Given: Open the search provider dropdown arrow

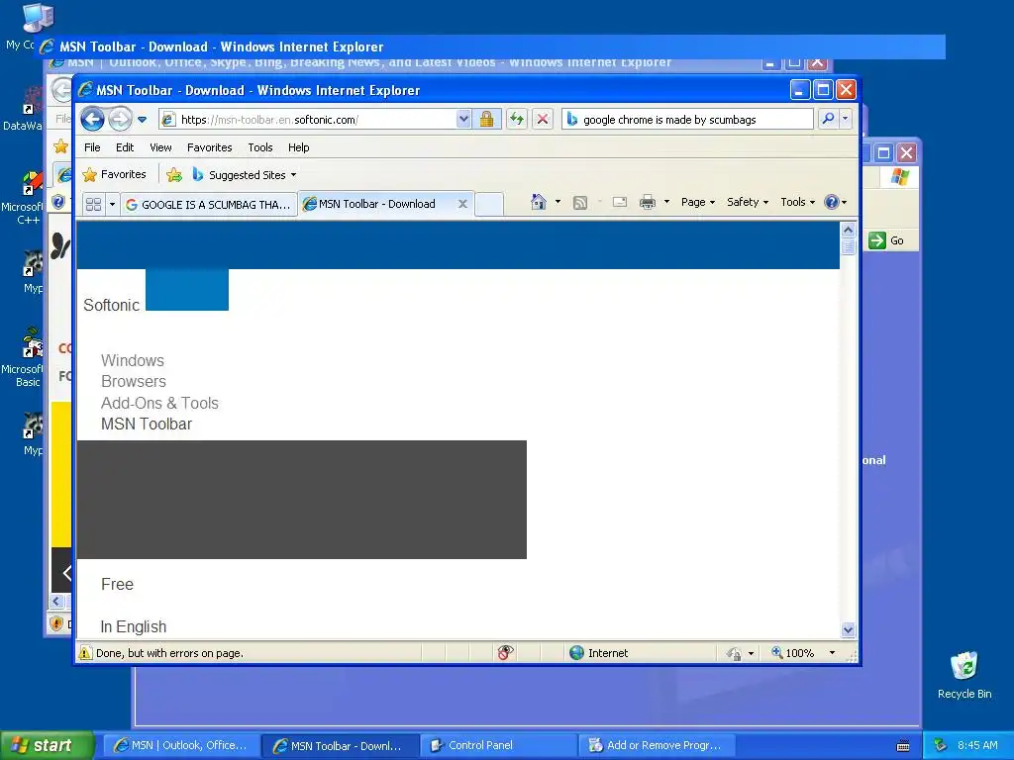Looking at the screenshot, I should [x=845, y=119].
